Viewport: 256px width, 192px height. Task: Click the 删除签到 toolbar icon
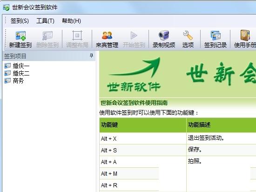point(47,35)
